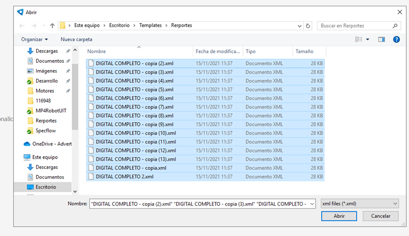The height and width of the screenshot is (236, 409).
Task: Click the sidebar vertical scrollbar
Action: [75, 103]
